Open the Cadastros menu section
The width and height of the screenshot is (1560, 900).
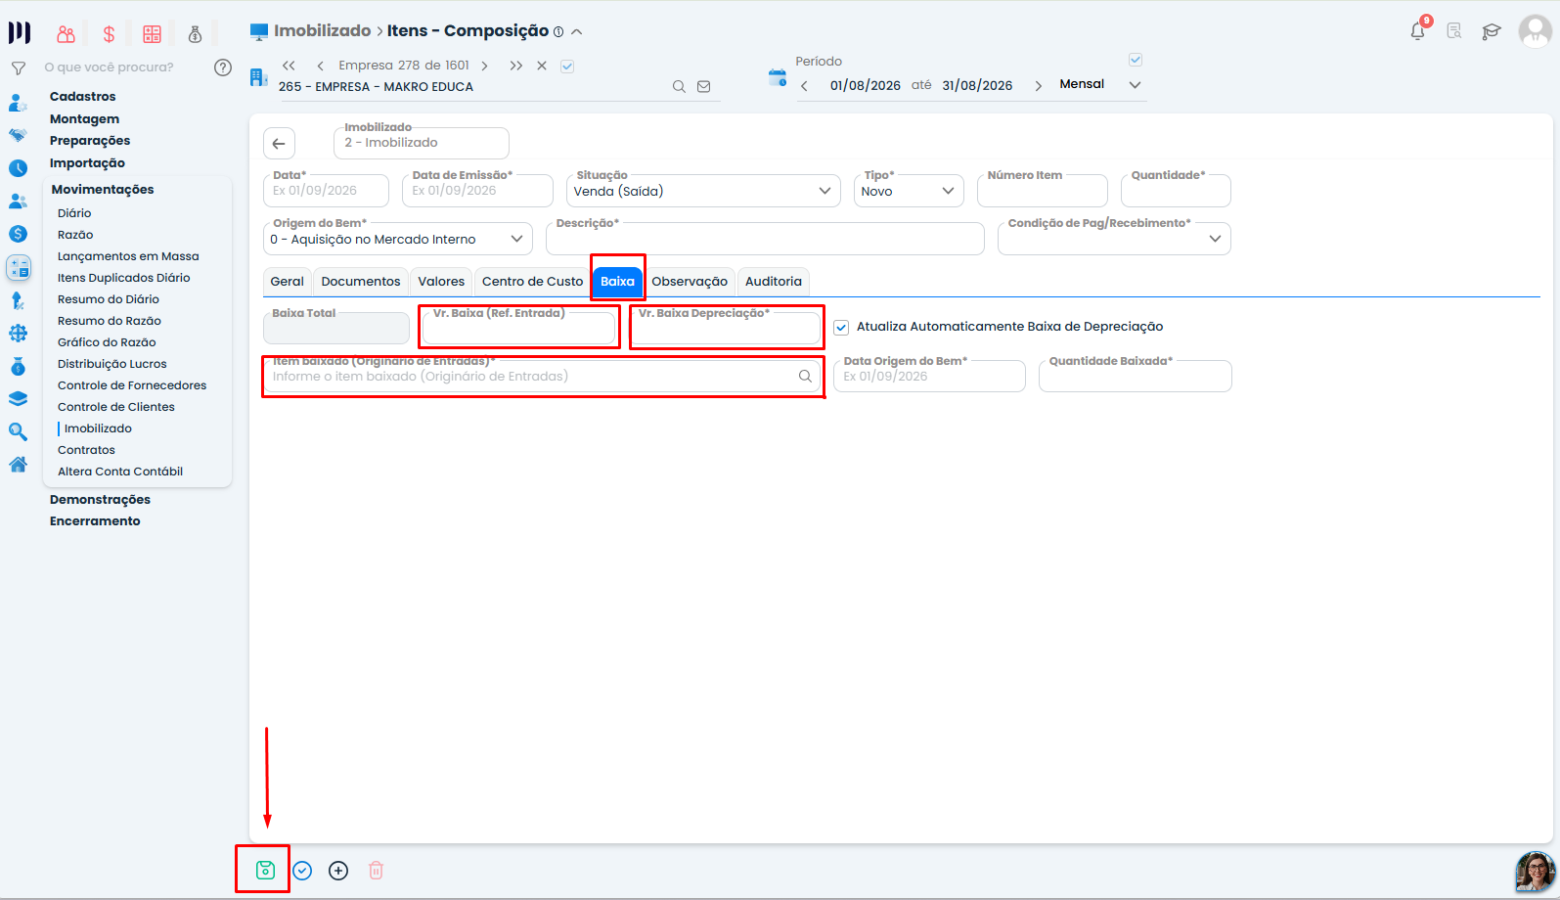click(x=82, y=97)
